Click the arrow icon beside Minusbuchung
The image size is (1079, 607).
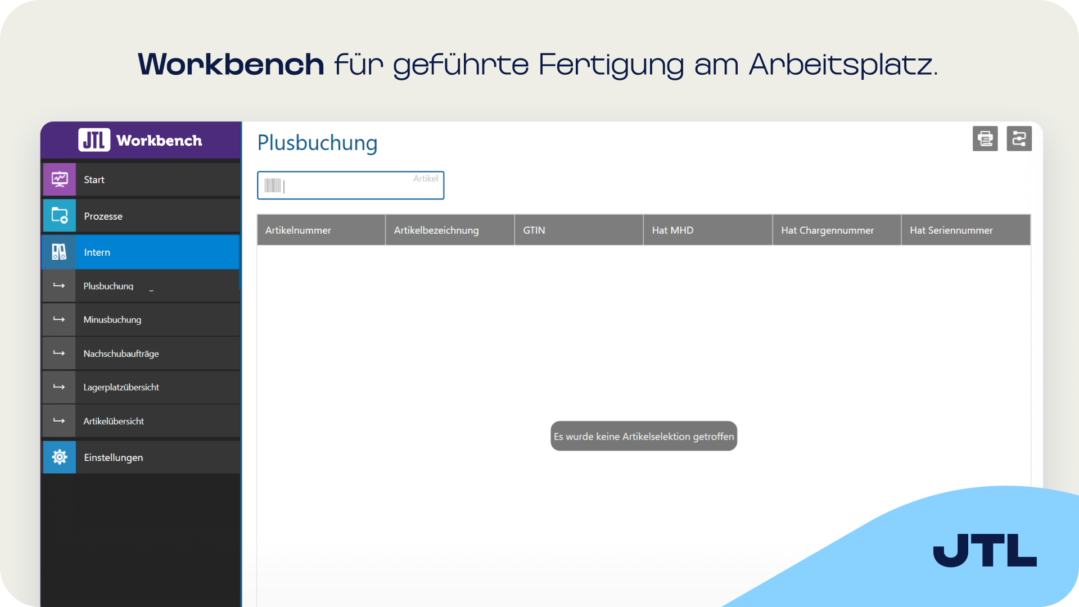point(59,319)
